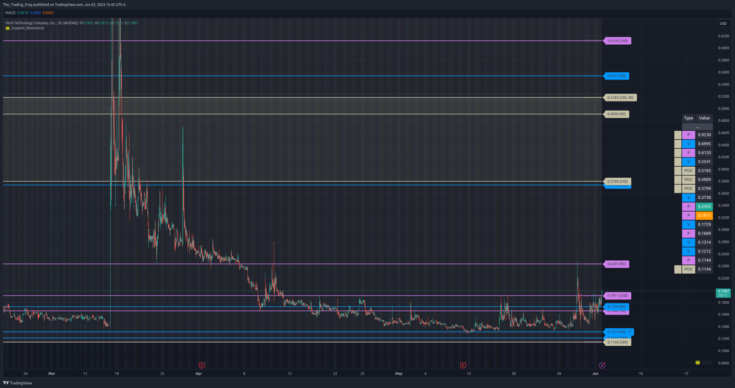Screen dimensions: 735x388
Task: Click the blue V cell beside 0.6995
Action: pyautogui.click(x=689, y=144)
